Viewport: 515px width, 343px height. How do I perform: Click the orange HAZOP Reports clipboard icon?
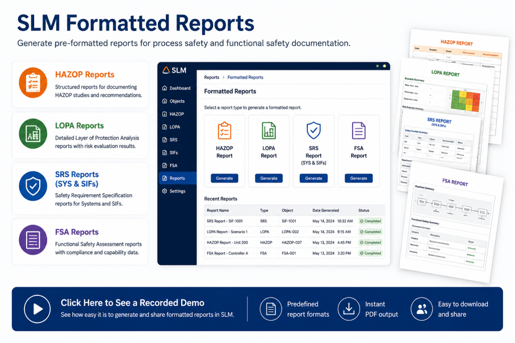[33, 83]
